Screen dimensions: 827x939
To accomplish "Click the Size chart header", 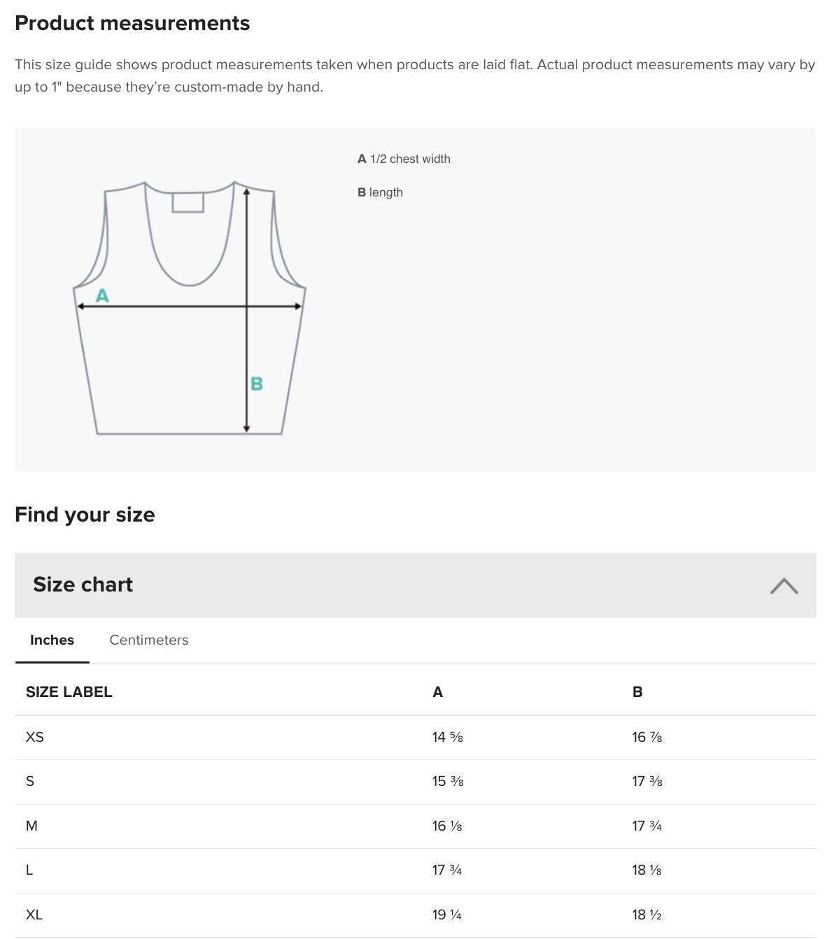I will pyautogui.click(x=83, y=585).
